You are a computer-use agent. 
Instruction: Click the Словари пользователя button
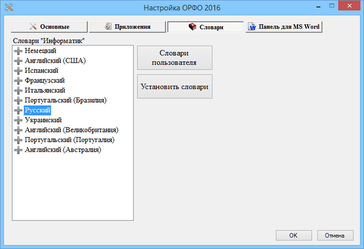coord(175,57)
